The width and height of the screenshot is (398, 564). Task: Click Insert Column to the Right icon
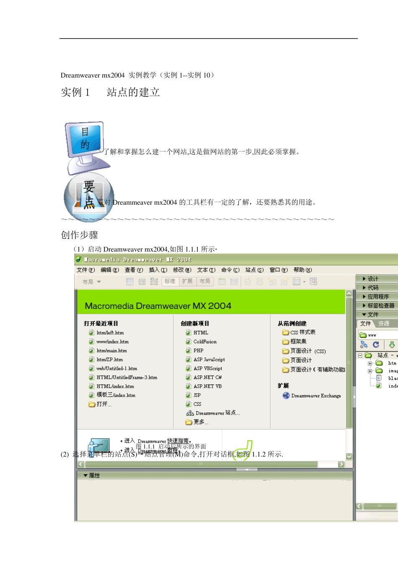(284, 282)
